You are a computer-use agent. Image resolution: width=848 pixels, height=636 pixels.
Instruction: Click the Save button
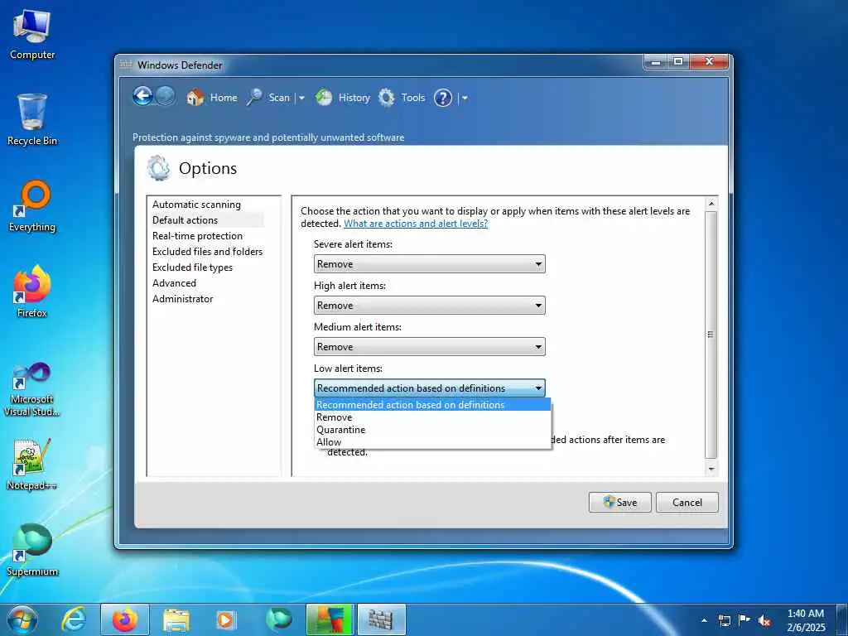coord(619,503)
